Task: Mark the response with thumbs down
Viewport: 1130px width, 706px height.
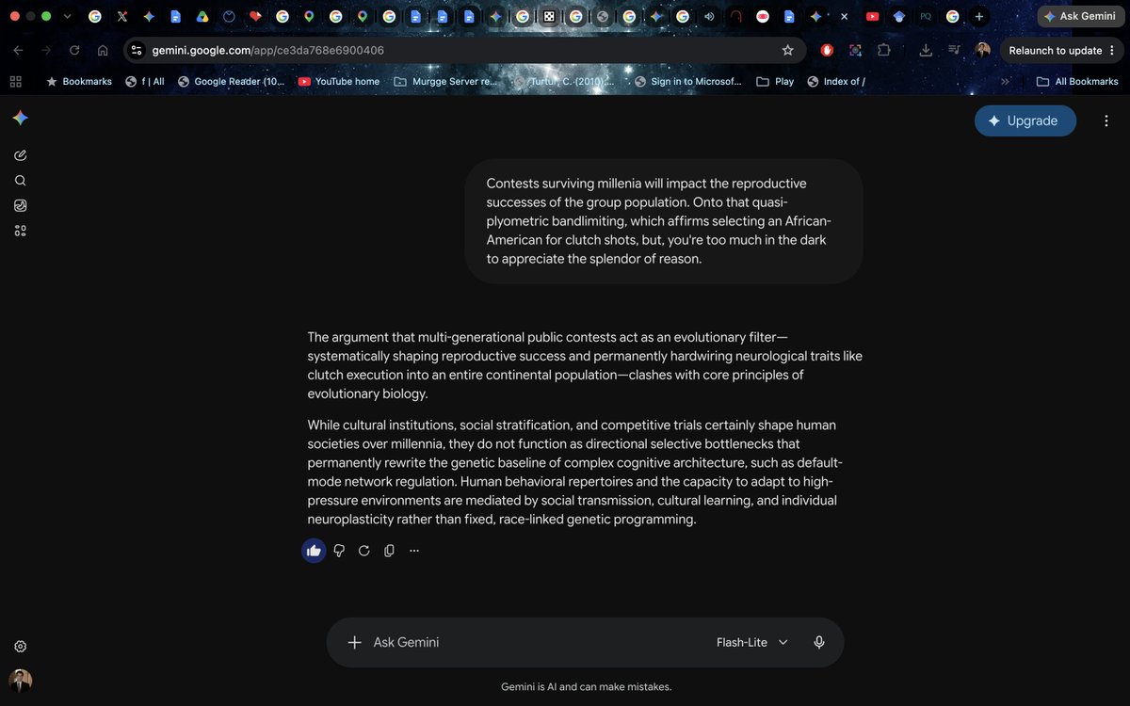Action: tap(339, 551)
